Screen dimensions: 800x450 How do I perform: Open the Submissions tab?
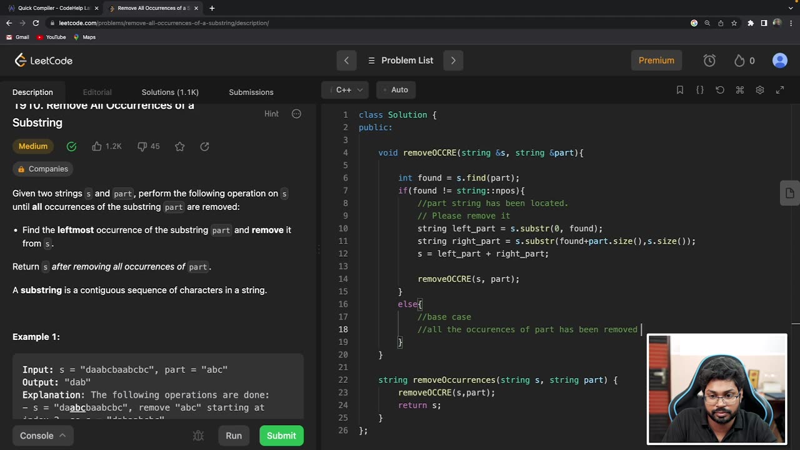pyautogui.click(x=251, y=92)
